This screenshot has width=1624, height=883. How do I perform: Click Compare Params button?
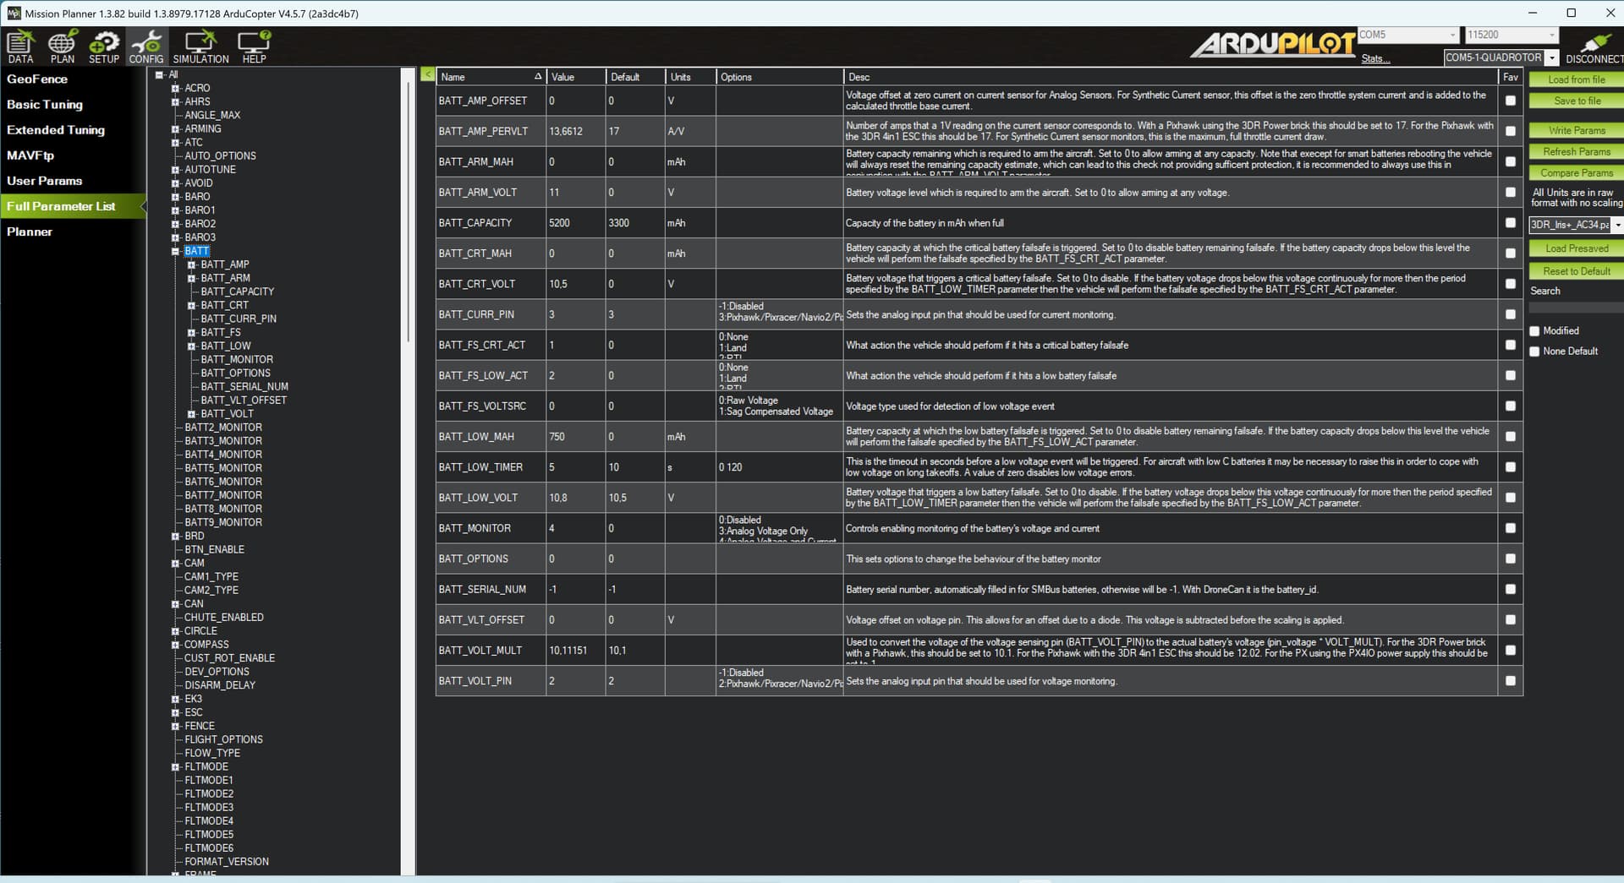click(x=1576, y=172)
